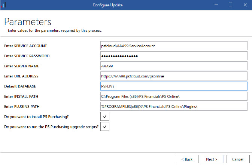Focus the SERVICE ACCOUNT input field

click(174, 46)
